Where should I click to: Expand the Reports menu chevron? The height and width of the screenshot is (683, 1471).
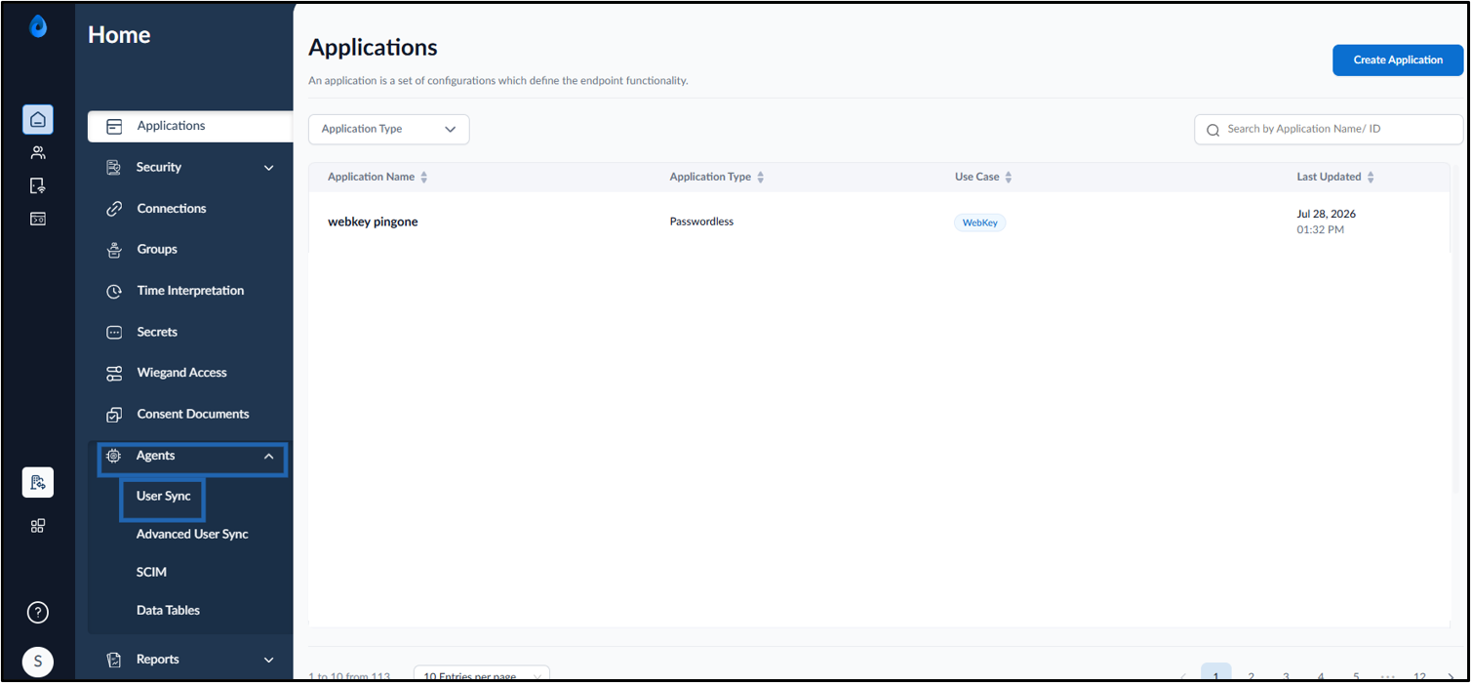(269, 661)
